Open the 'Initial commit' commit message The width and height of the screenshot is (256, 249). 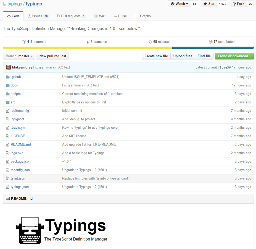(72, 111)
